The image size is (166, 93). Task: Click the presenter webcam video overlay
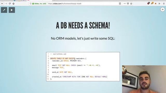click(x=144, y=79)
